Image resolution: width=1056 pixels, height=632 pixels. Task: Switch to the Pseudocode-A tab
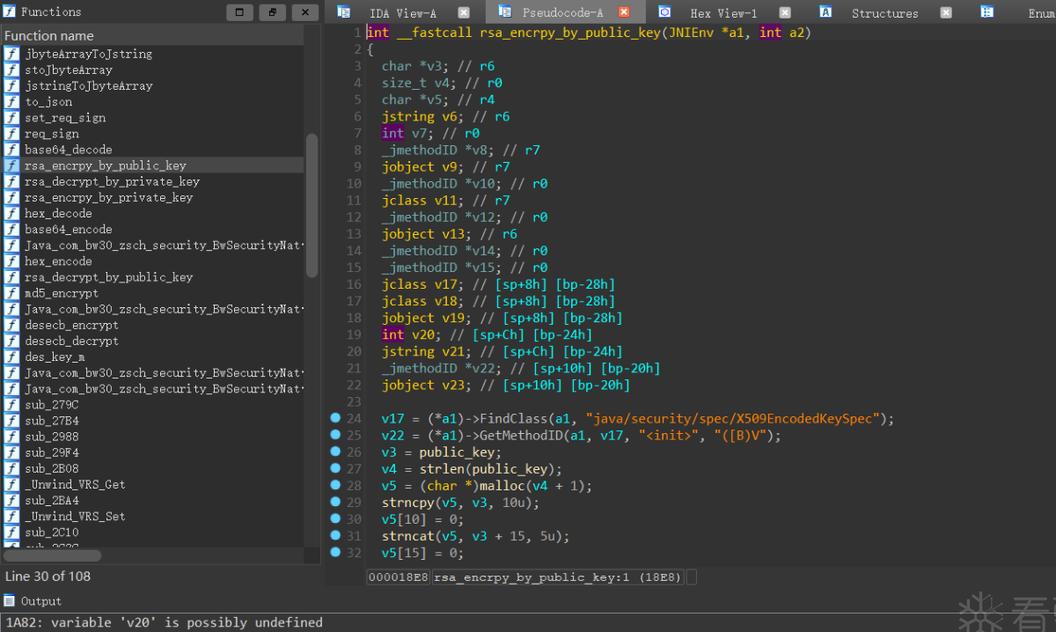(x=563, y=12)
